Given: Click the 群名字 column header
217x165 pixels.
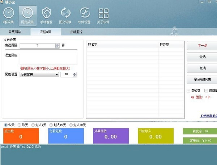Looking at the screenshot, I should (x=122, y=45).
